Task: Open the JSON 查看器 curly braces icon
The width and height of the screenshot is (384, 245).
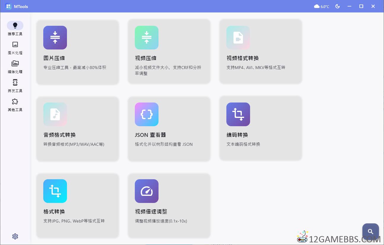Action: [147, 114]
